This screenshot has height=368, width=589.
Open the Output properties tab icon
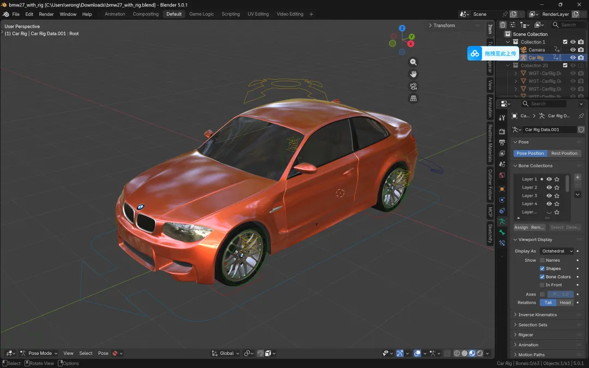pyautogui.click(x=502, y=142)
